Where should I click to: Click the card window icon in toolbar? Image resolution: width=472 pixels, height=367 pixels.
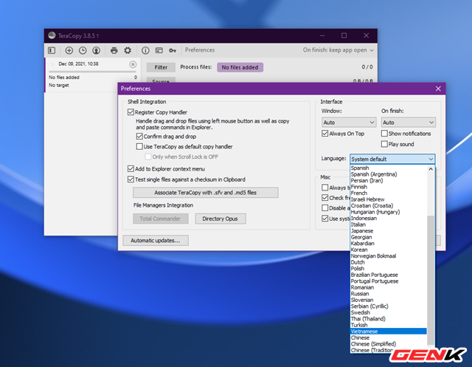point(159,50)
